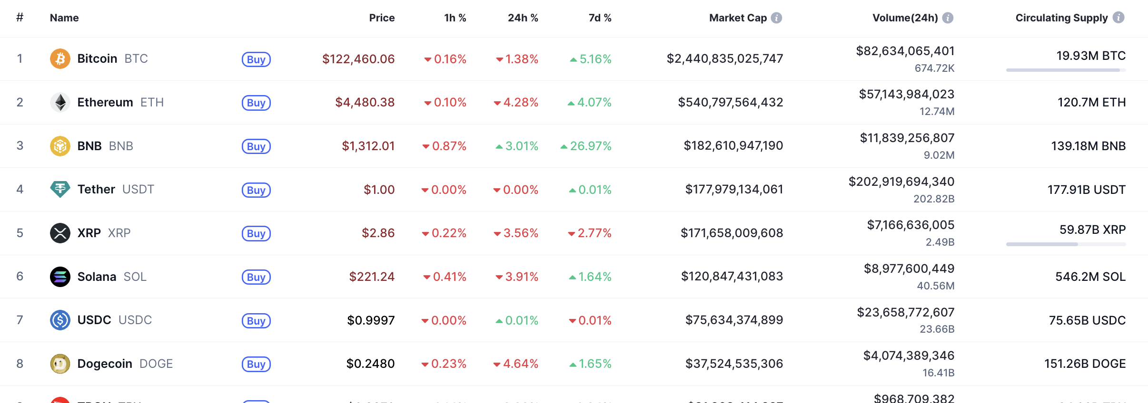Click the Solana logo icon

(x=60, y=277)
